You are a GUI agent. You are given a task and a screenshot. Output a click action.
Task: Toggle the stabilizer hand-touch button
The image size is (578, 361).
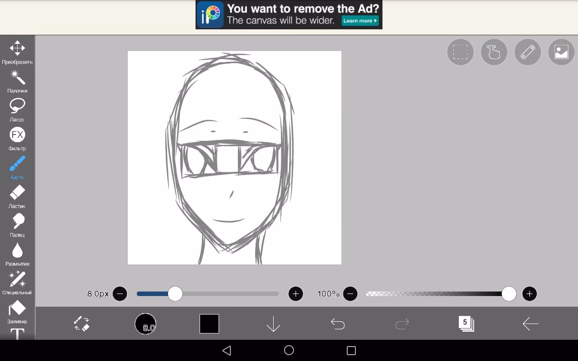tap(494, 52)
